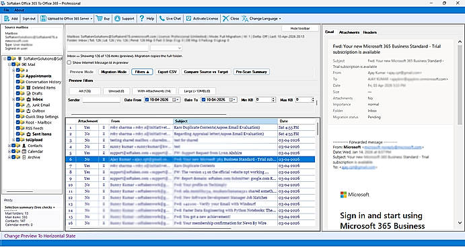Image resolution: width=465 pixels, height=247 pixels.
Task: Click the Change Language translate icon
Action: (x=245, y=18)
